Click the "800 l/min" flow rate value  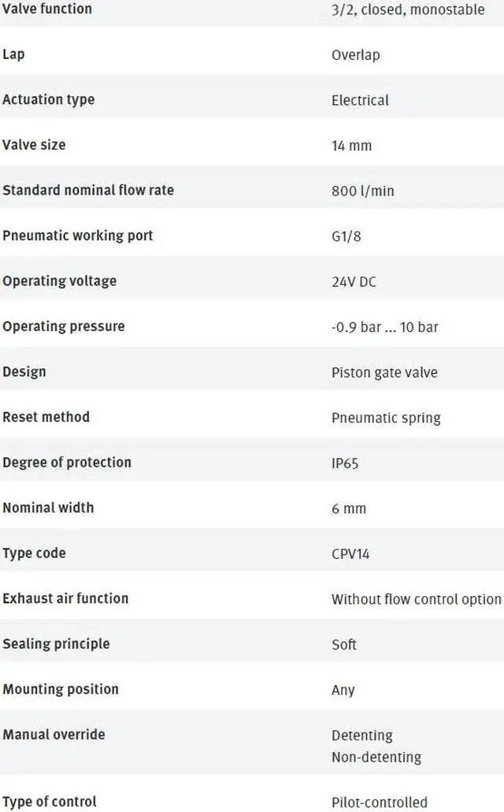[x=362, y=191]
